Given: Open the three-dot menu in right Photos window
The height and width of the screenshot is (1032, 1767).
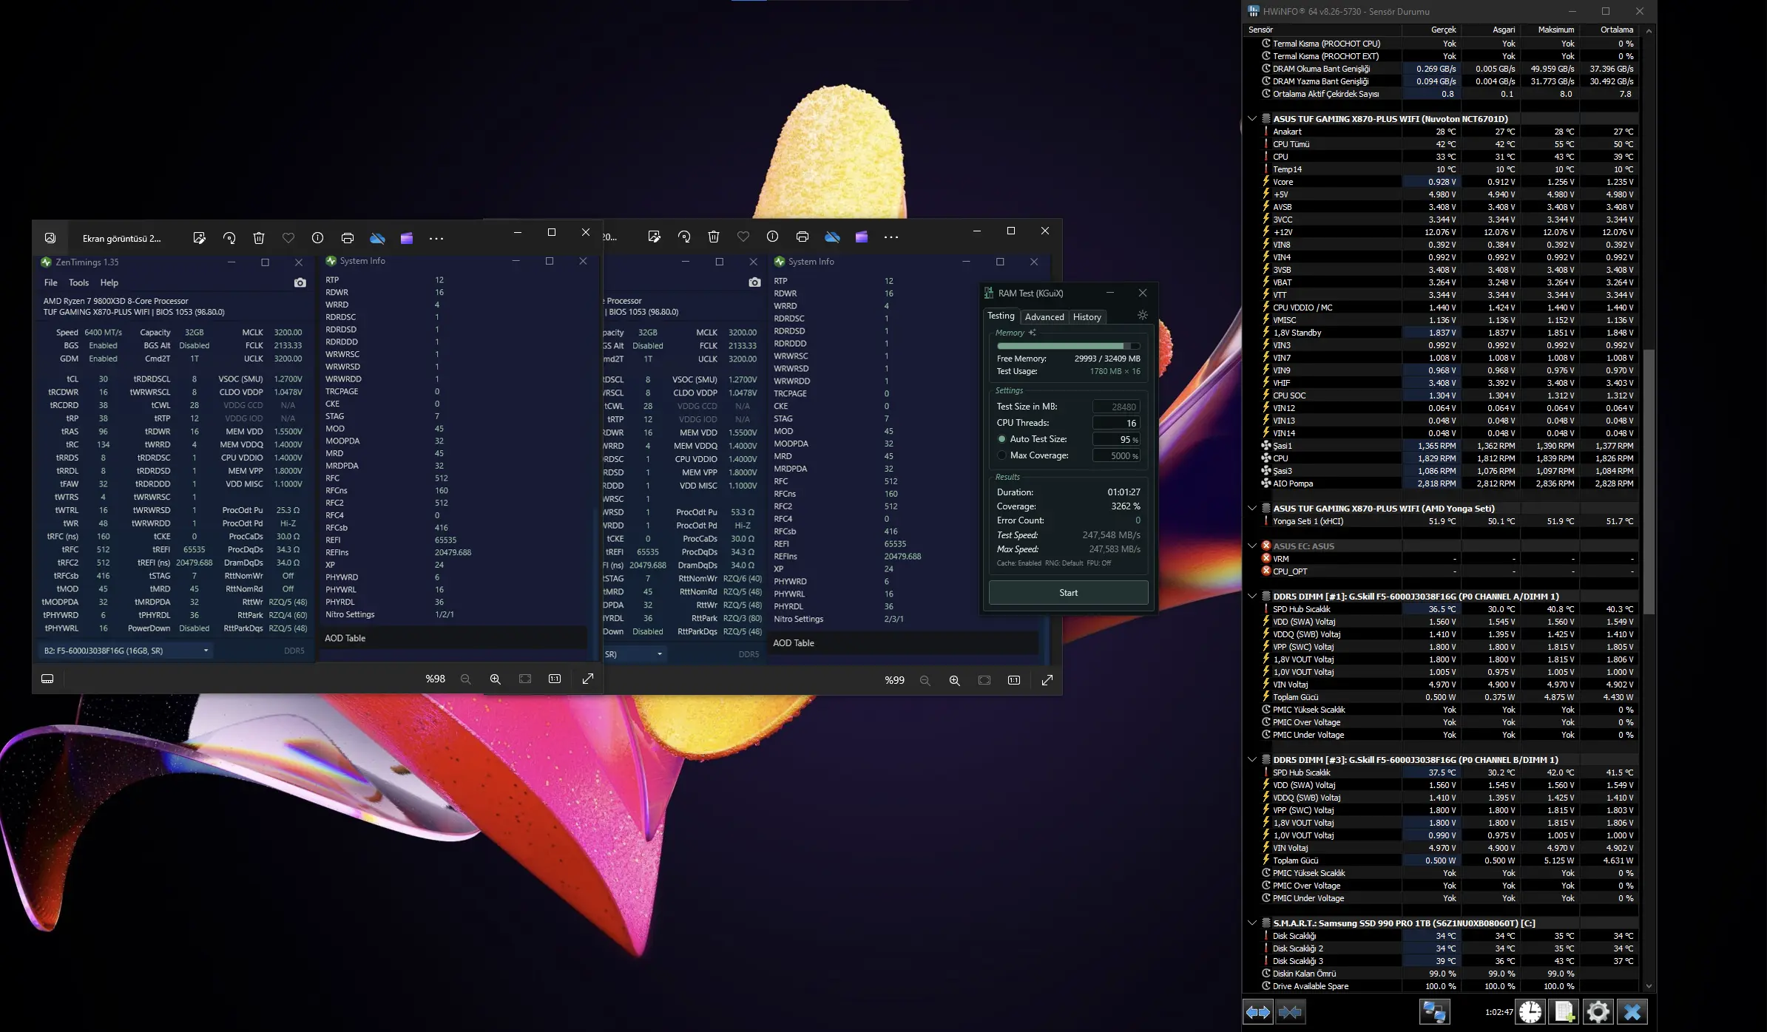Looking at the screenshot, I should (891, 237).
